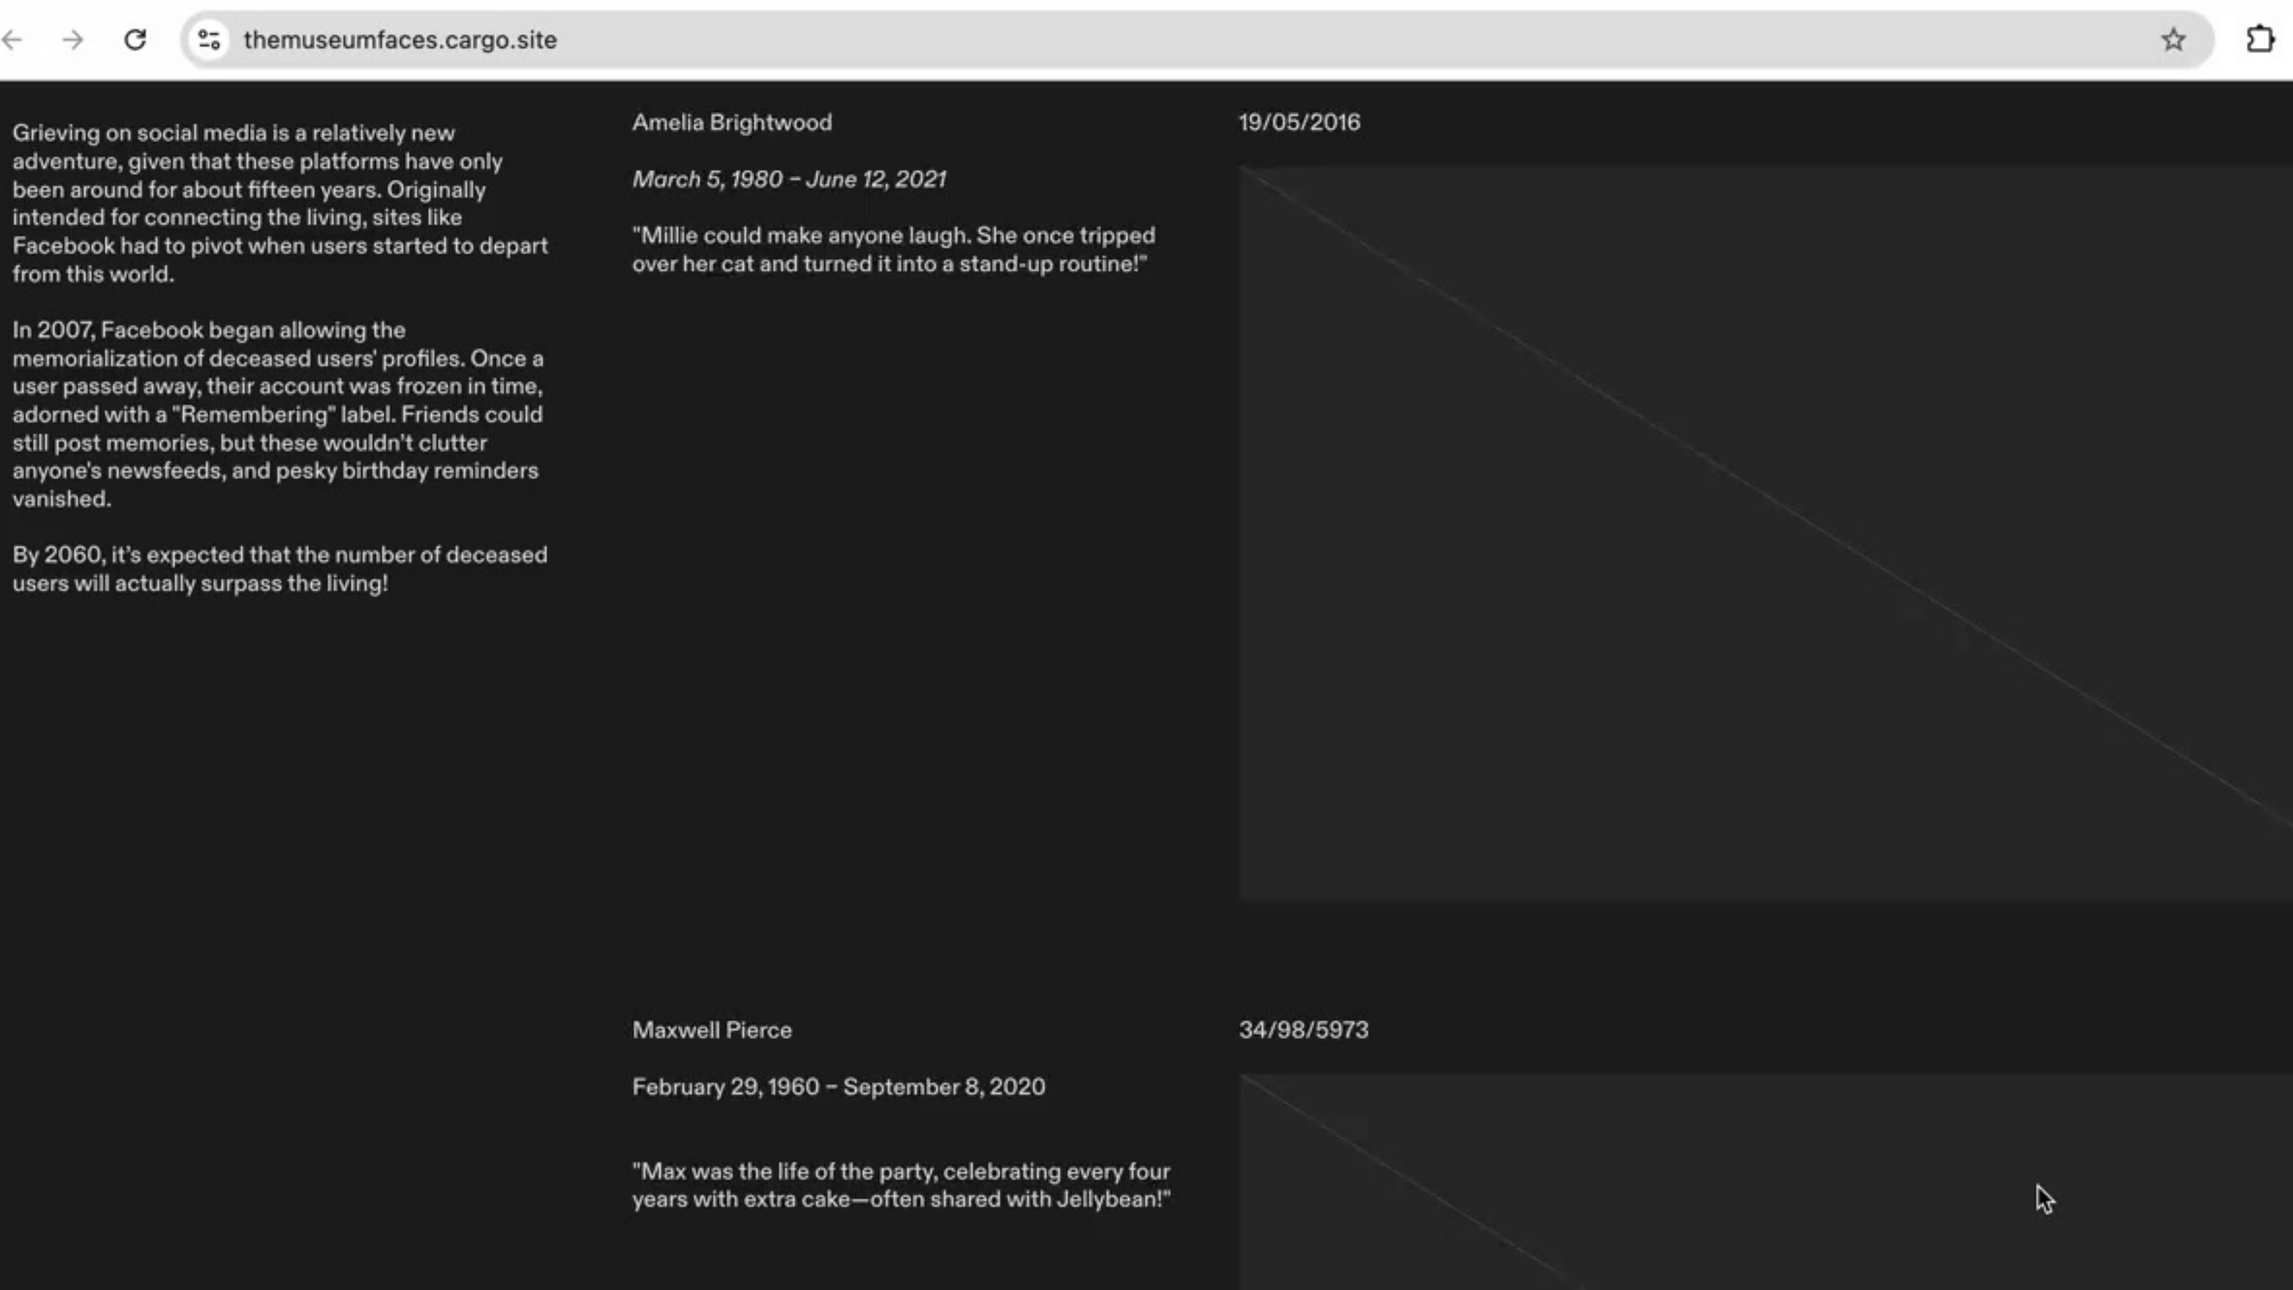Reload the page with the refresh icon

click(x=136, y=39)
